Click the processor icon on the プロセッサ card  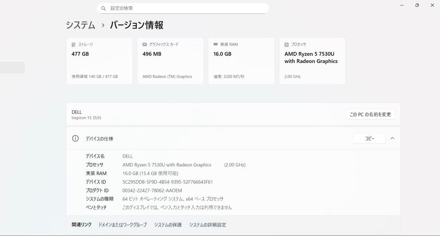click(286, 44)
